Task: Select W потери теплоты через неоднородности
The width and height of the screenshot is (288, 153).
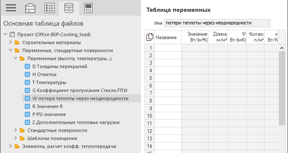Action: coord(80,98)
